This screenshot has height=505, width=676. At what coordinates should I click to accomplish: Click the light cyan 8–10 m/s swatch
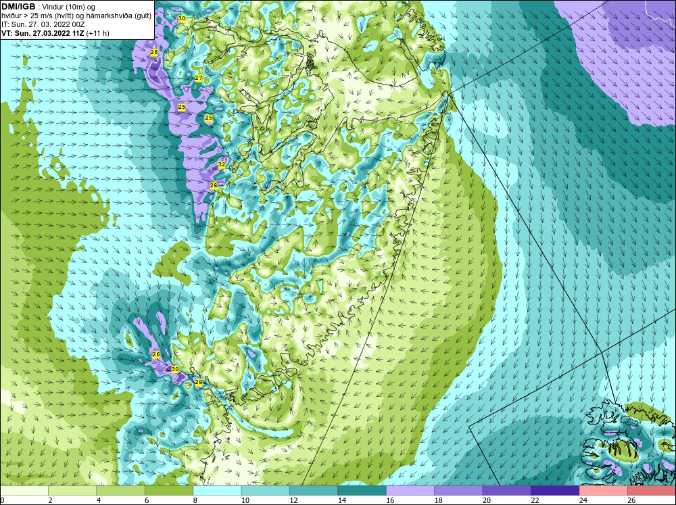click(217, 491)
